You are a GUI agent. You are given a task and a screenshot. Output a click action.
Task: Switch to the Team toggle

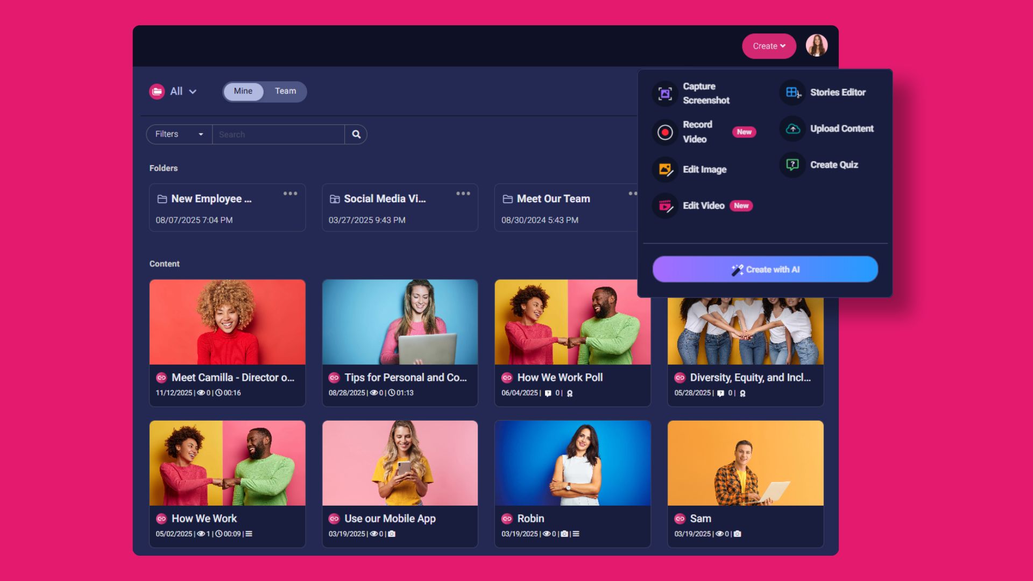[285, 91]
